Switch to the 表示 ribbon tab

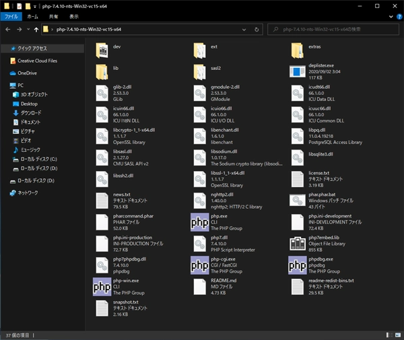[x=73, y=15]
